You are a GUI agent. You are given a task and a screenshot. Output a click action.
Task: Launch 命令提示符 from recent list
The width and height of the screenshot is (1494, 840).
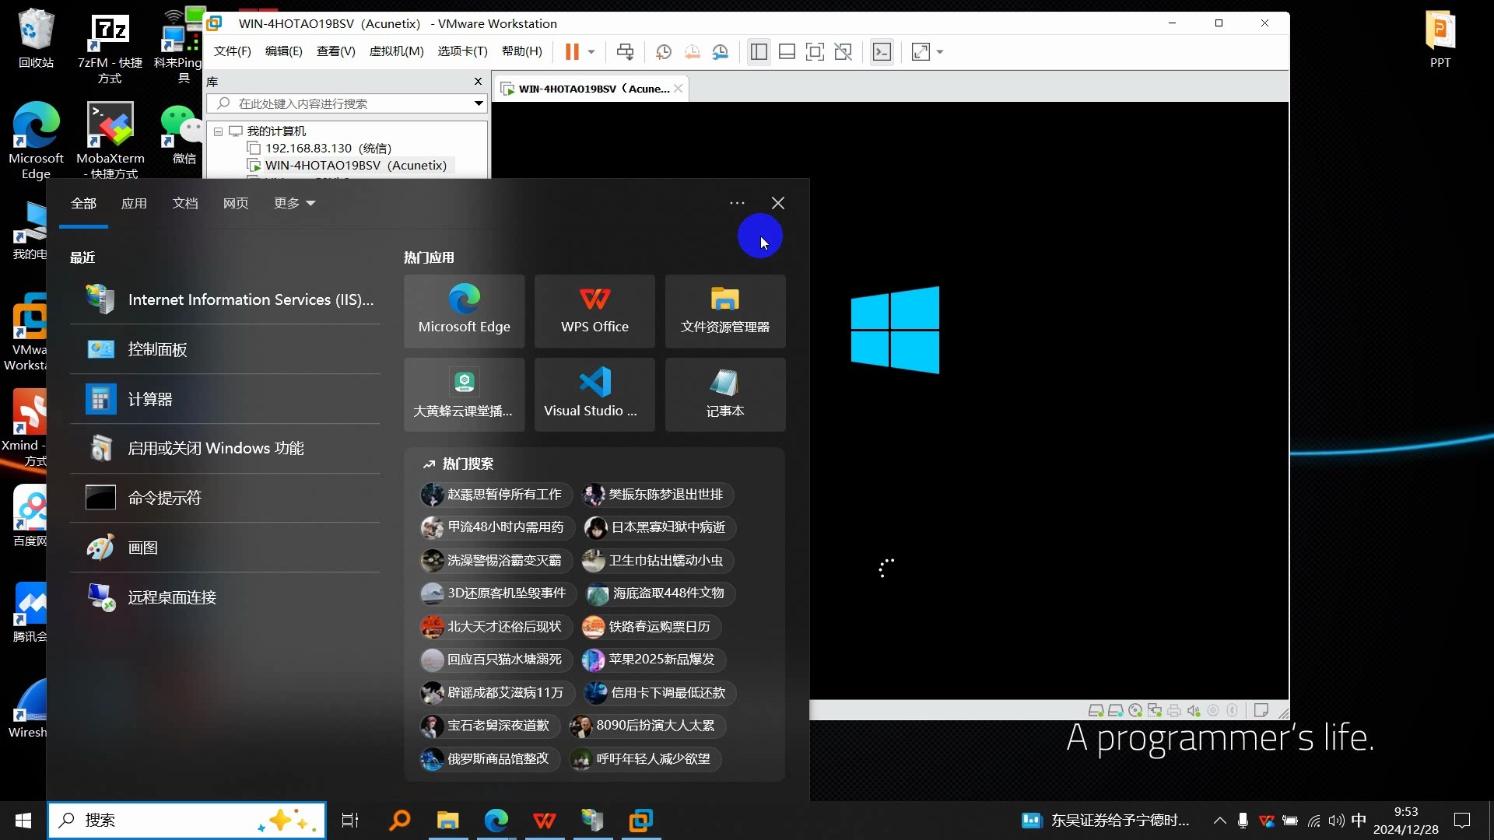[x=225, y=498]
